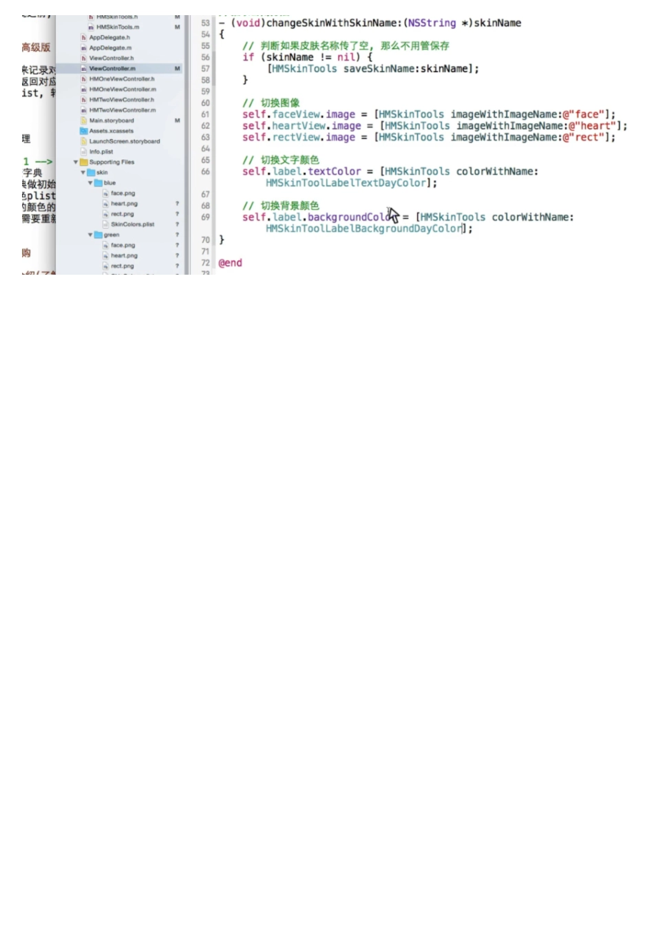Select heart.png inside the green folder

[124, 255]
